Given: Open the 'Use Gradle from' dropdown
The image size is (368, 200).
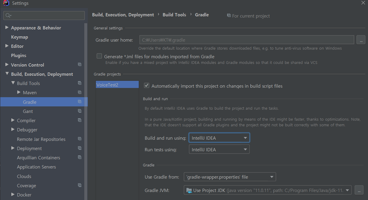Looking at the screenshot, I should [230, 177].
